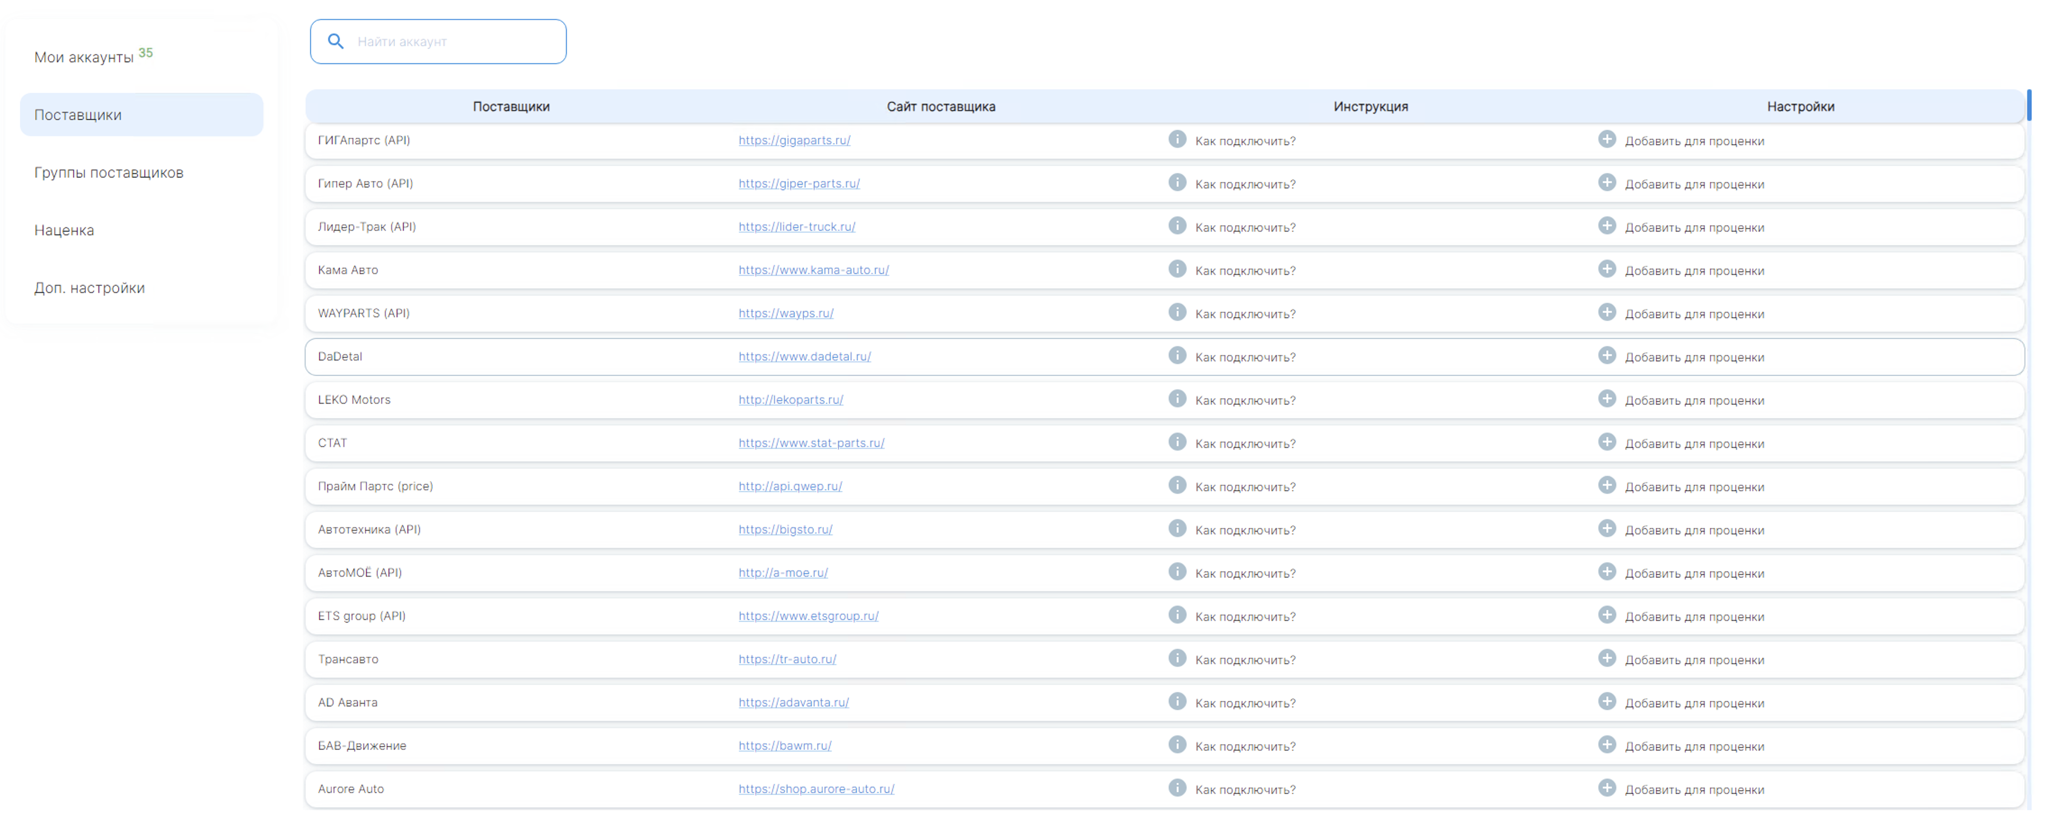Visit www.kama-auto.ru link
This screenshot has width=2049, height=831.
813,270
